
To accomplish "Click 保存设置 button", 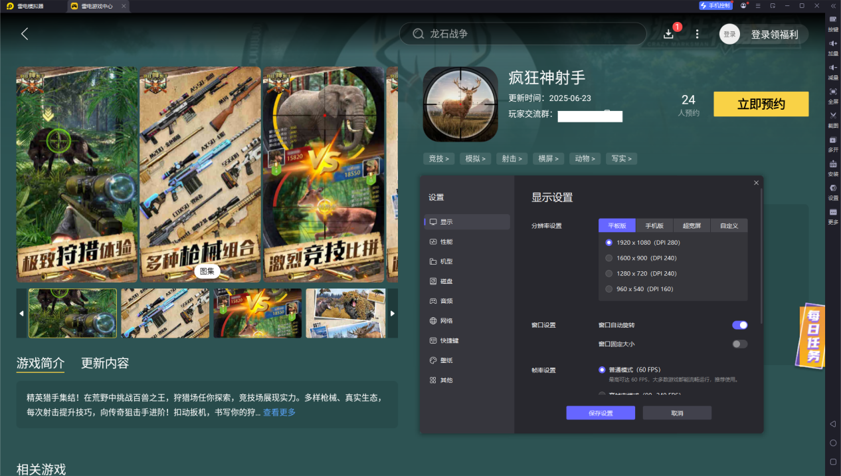I will tap(601, 413).
